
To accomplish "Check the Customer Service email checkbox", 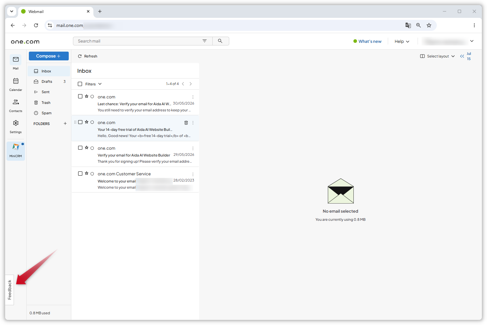I will (x=80, y=174).
